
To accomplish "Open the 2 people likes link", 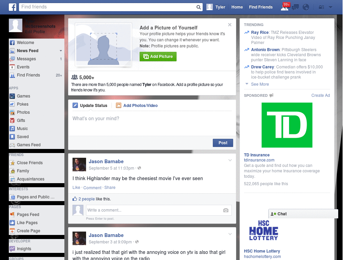I will point(86,199).
